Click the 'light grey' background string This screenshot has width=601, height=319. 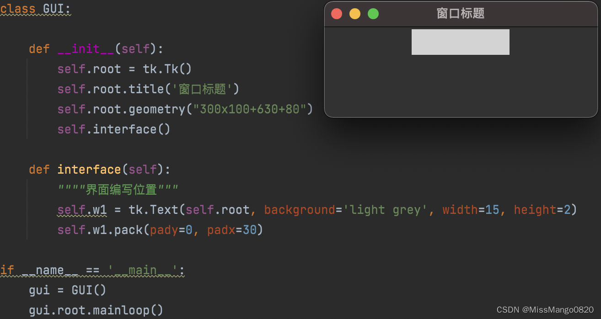click(386, 210)
